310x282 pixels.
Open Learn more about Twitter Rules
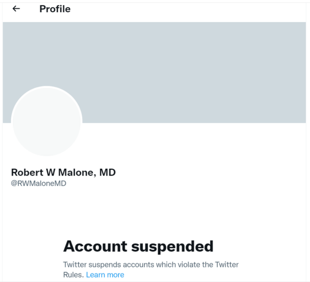pos(105,275)
